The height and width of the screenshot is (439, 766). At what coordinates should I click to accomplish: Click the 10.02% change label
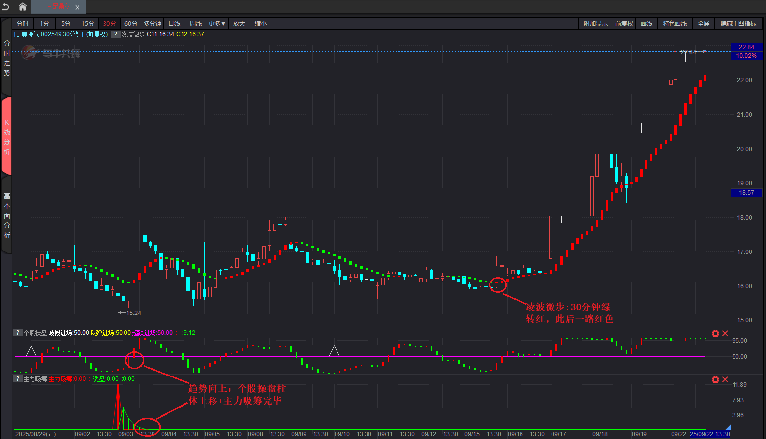746,56
